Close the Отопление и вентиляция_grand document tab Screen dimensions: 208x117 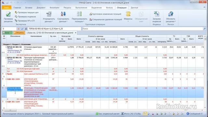pos(76,32)
